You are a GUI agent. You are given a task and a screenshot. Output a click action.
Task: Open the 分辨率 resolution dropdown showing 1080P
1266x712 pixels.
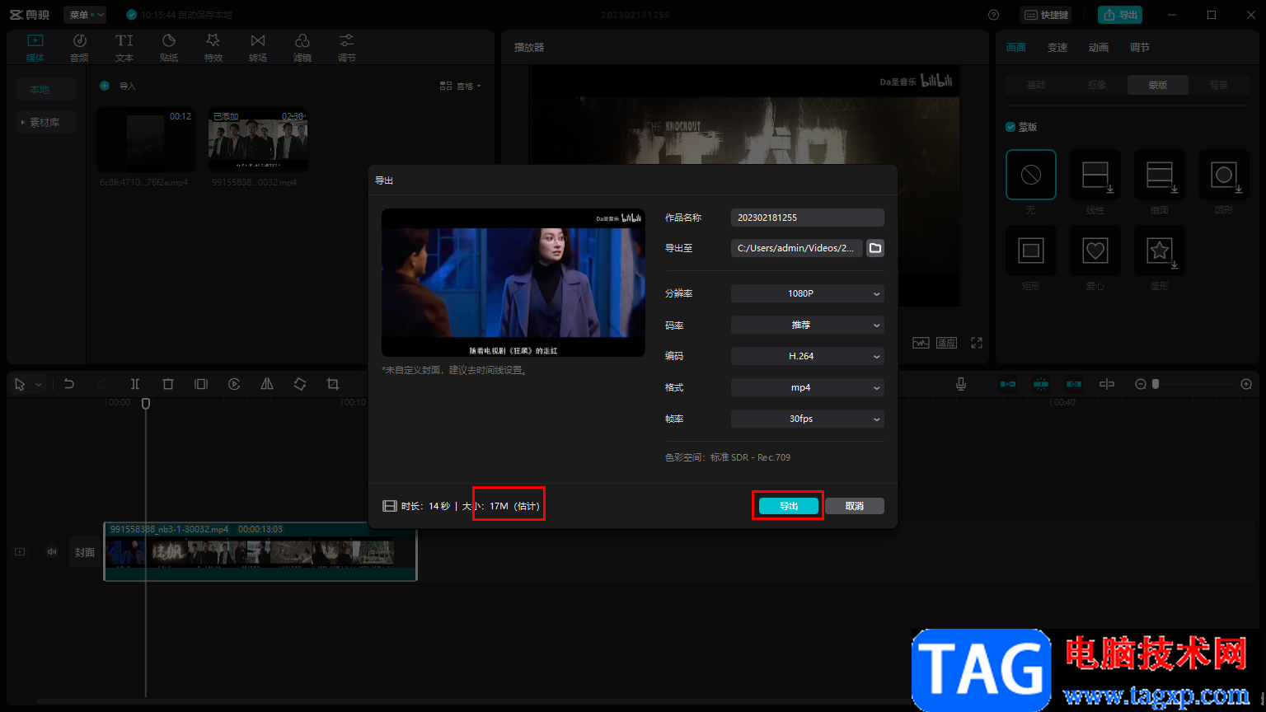[808, 293]
